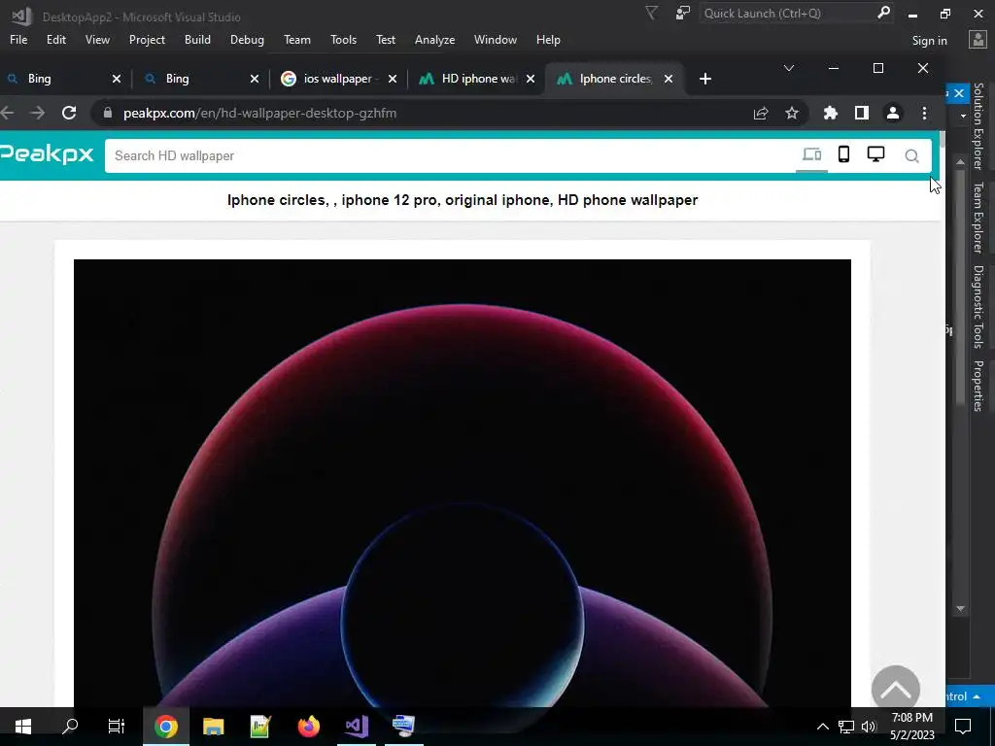Open the Chrome three-dot menu
Screen dimensions: 995x746
(924, 113)
